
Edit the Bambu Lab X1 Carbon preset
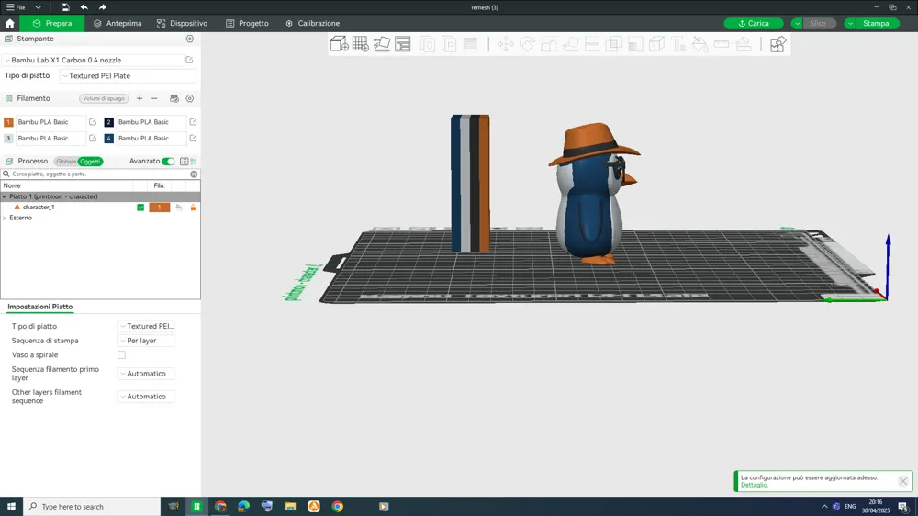(x=189, y=60)
